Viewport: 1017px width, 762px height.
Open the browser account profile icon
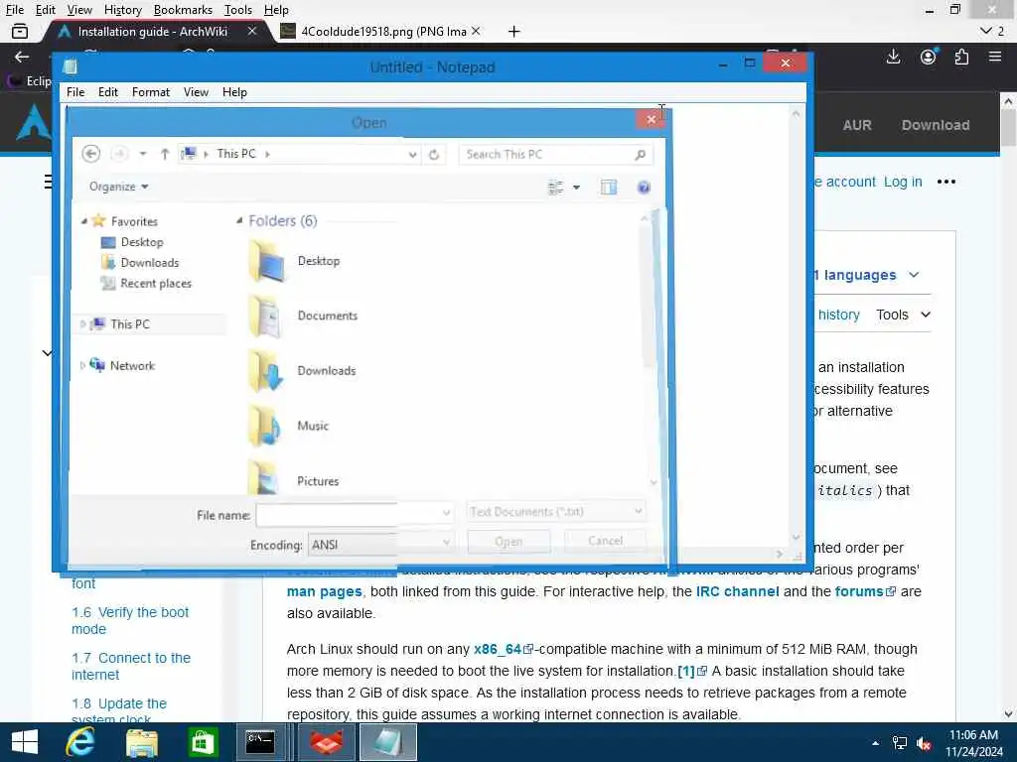(929, 57)
